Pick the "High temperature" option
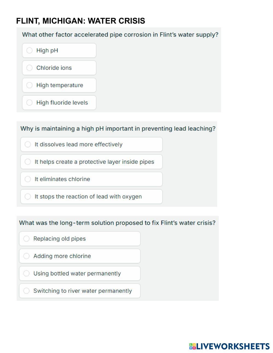The width and height of the screenshot is (273, 353). tap(29, 85)
